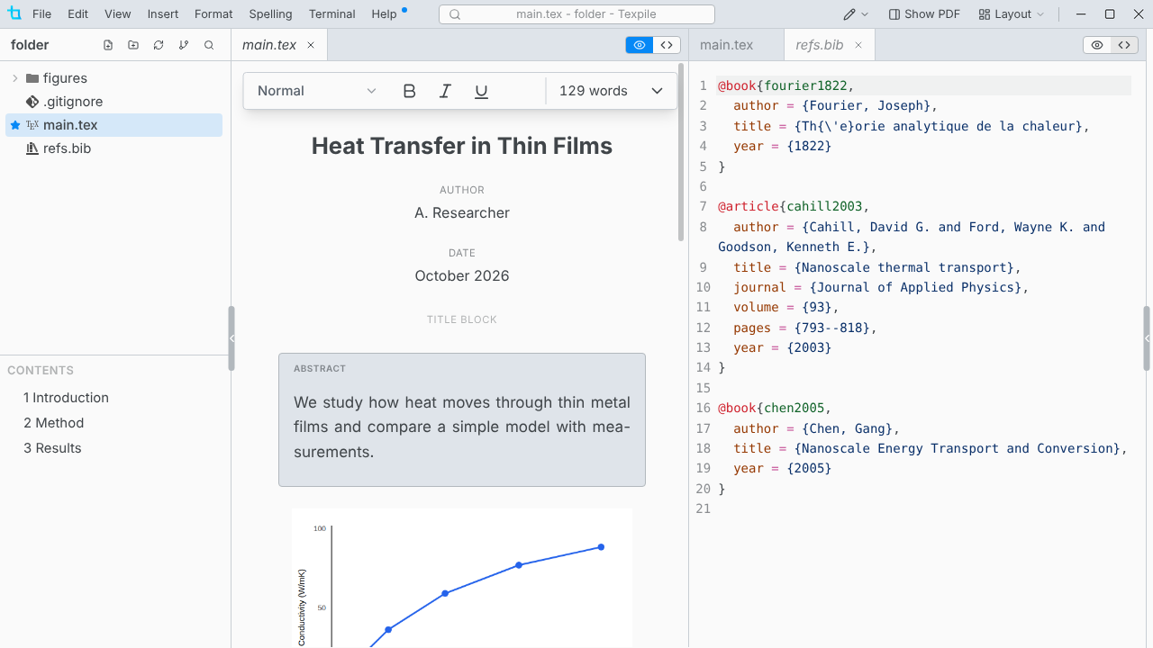Screen dimensions: 1153x648
Task: Click the editor vertical scrollbar thumb
Action: [681, 152]
